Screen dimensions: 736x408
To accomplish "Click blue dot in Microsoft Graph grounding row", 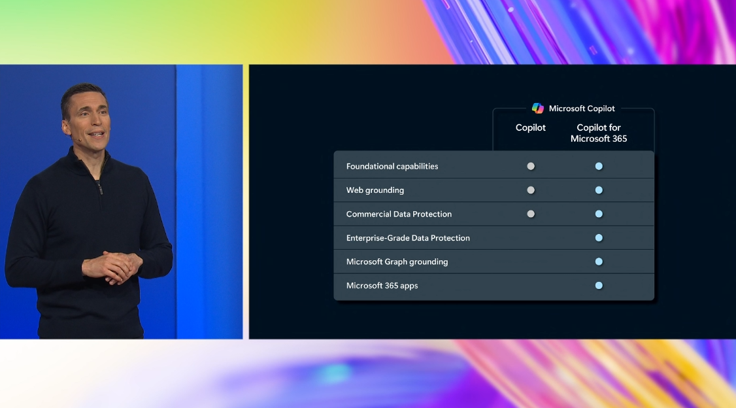I will 599,262.
